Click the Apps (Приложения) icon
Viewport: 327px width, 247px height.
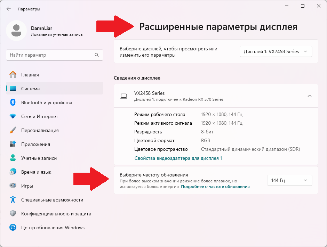13,144
